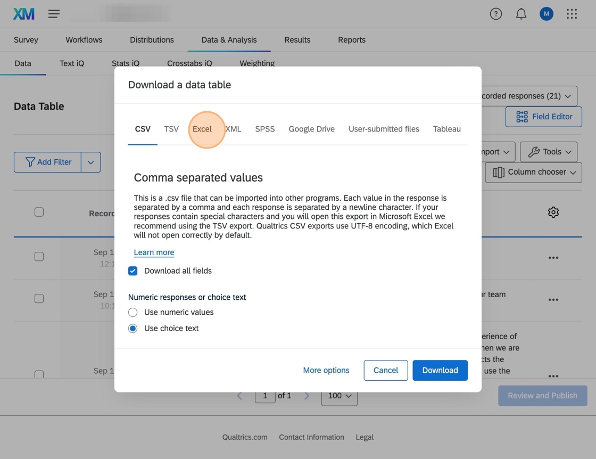Click More options link
This screenshot has height=459, width=596.
click(x=326, y=371)
